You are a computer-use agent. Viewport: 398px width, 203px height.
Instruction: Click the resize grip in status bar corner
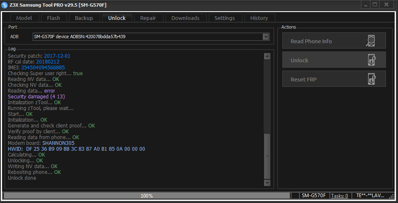pyautogui.click(x=391, y=196)
